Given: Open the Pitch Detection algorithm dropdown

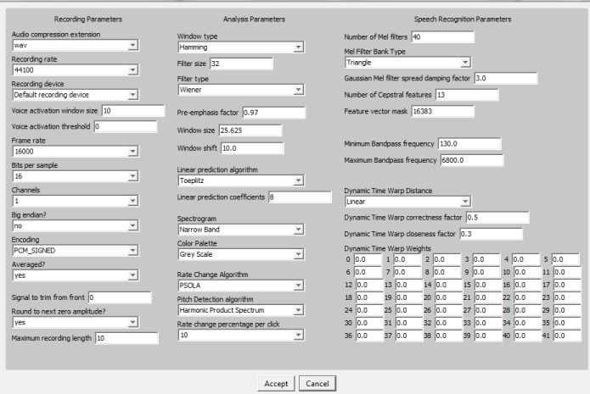Looking at the screenshot, I should click(x=240, y=310).
